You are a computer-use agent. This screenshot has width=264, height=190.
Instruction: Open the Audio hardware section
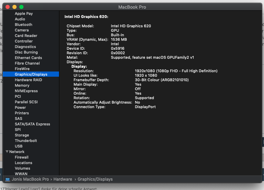(20, 19)
